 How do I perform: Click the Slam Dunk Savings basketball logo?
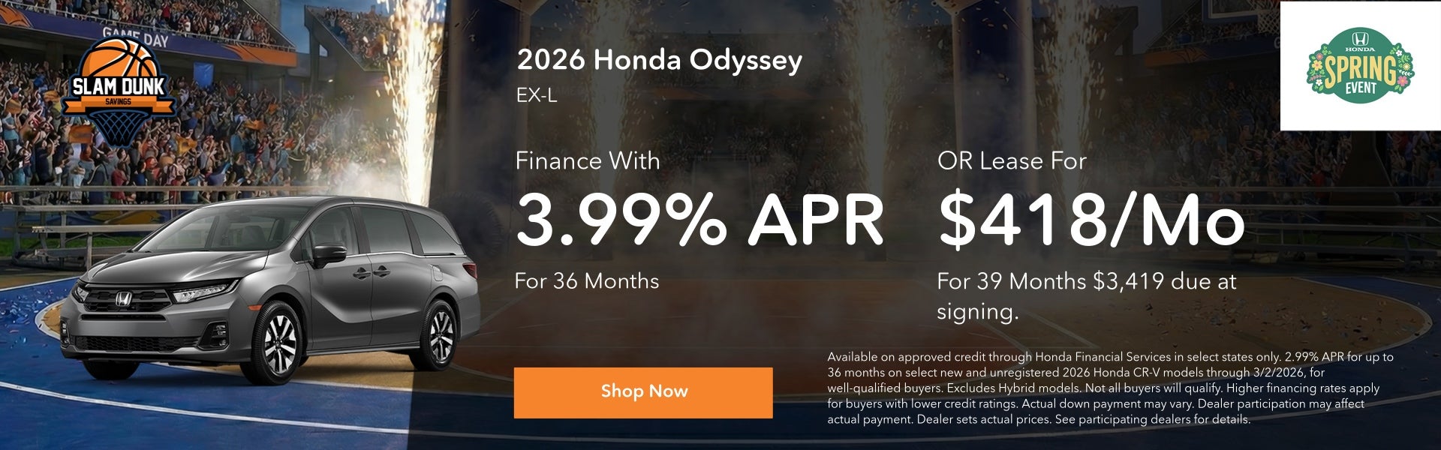120,82
